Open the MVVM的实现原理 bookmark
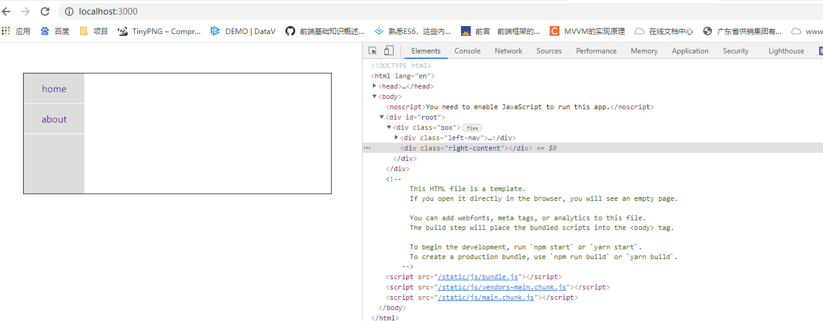The height and width of the screenshot is (321, 823). coord(587,32)
